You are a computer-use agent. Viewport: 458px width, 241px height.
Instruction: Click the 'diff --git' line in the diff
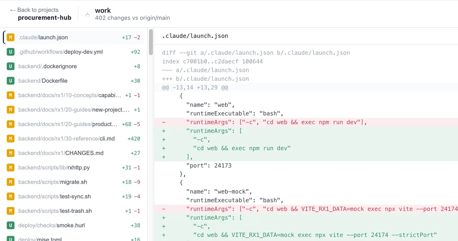click(x=256, y=53)
